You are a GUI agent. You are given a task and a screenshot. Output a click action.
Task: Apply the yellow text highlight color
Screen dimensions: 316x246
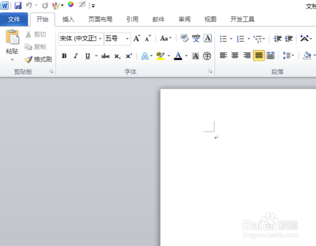161,56
